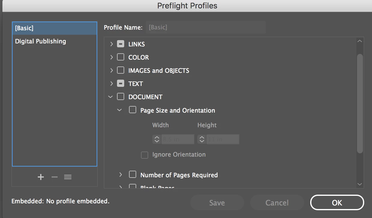This screenshot has width=372, height=218.
Task: Collapse the DOCUMENT category
Action: 111,97
